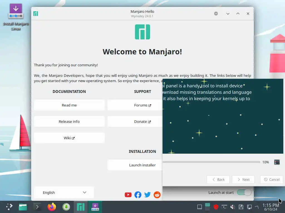Open the Manjaro Facebook page icon
The height and width of the screenshot is (213, 285).
(138, 195)
